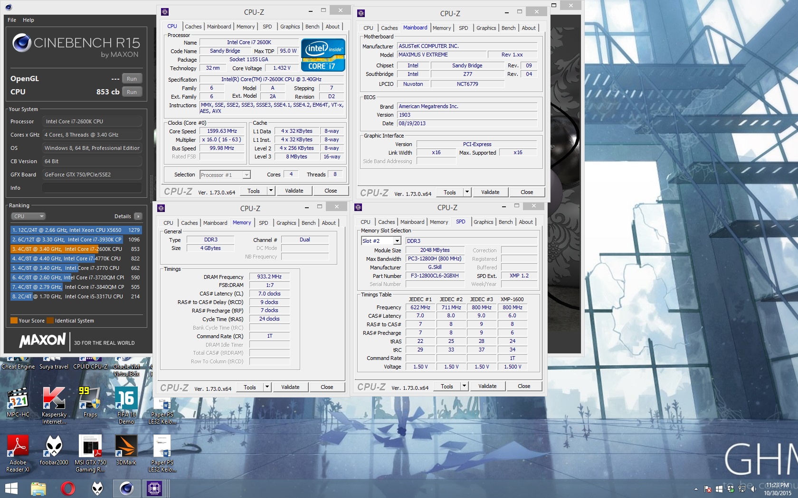Click the Windows Start button
This screenshot has width=798, height=498.
tap(11, 489)
